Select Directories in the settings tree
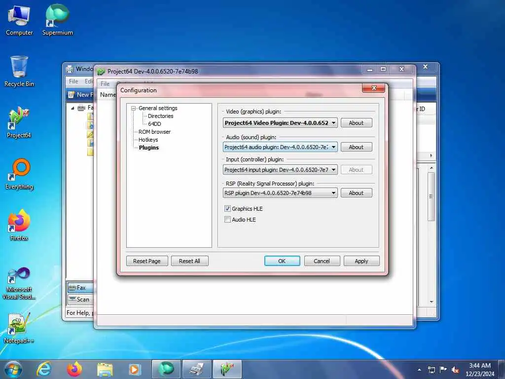The image size is (505, 379). pyautogui.click(x=160, y=116)
